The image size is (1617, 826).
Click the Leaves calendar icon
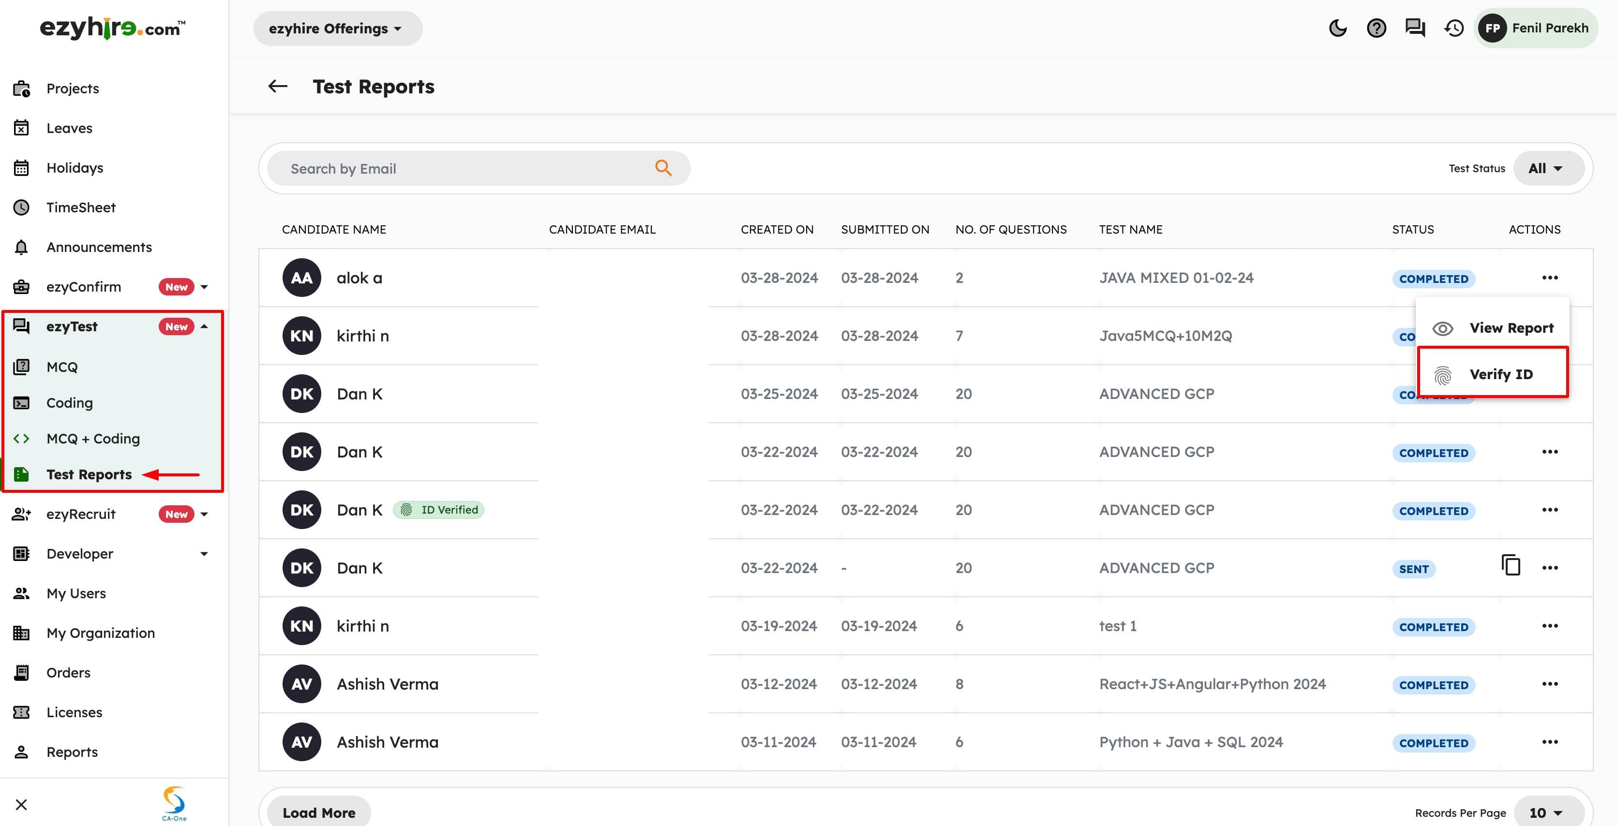point(21,128)
